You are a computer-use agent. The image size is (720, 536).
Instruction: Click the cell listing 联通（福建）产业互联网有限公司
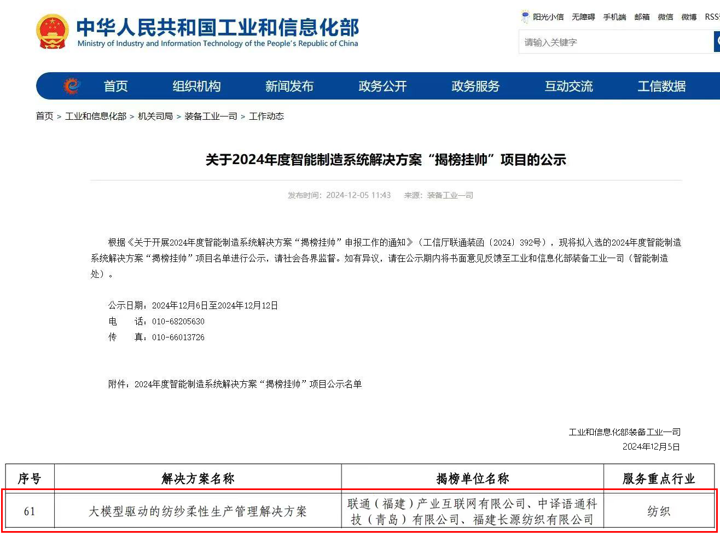point(473,511)
